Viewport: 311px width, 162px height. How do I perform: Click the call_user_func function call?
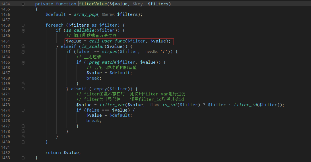[x=107, y=41]
